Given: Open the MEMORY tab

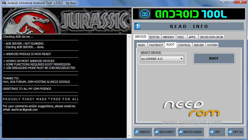Looking at the screenshot, I should click(168, 37).
